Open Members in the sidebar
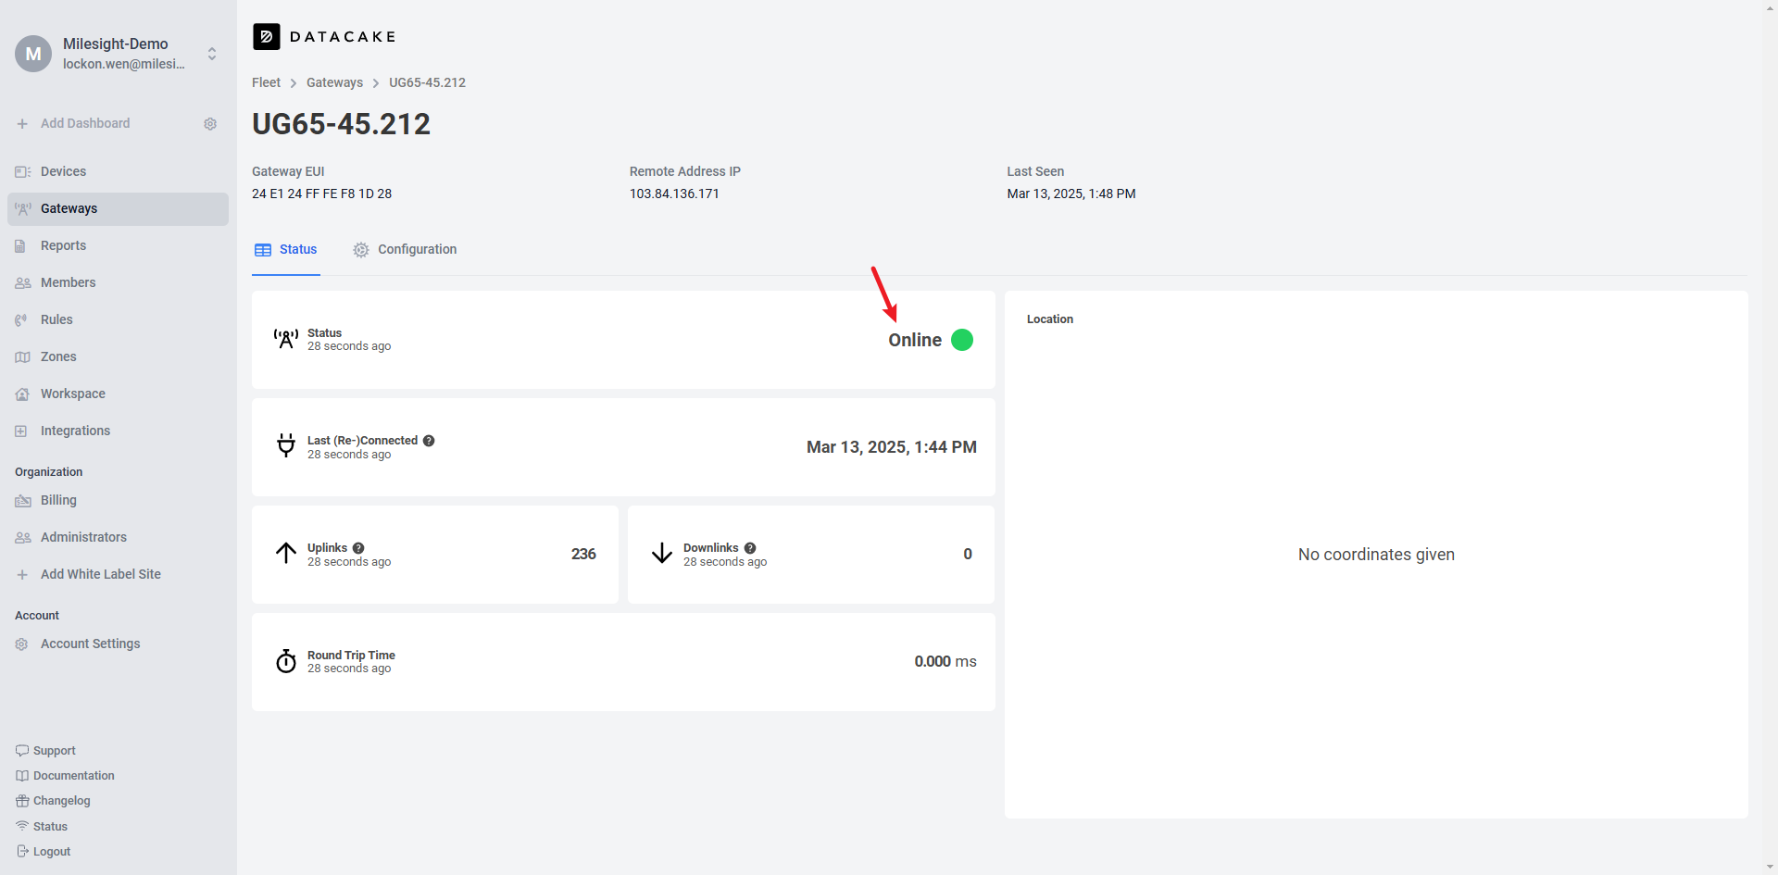Image resolution: width=1778 pixels, height=875 pixels. 118,283
